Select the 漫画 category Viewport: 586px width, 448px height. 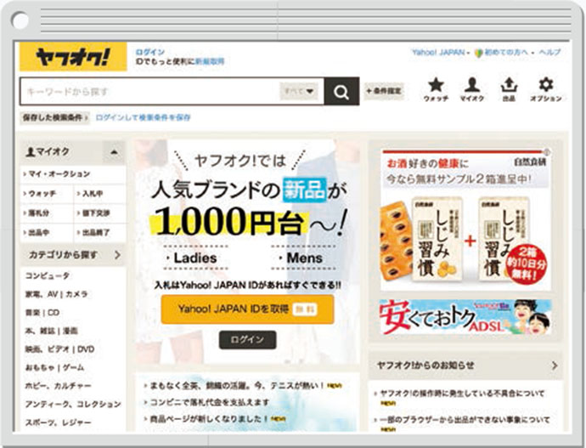click(x=69, y=331)
